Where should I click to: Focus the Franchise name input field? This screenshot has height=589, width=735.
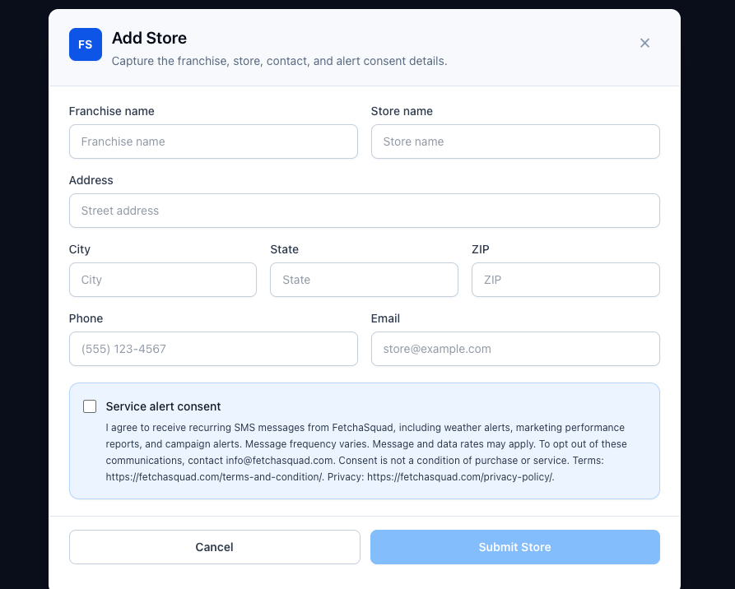pyautogui.click(x=213, y=141)
